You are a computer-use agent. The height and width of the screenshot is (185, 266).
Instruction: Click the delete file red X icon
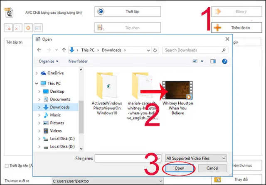(18, 28)
